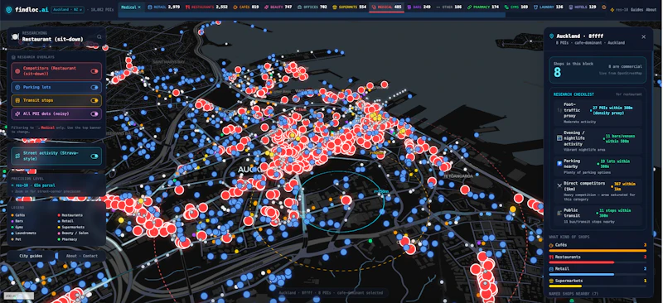This screenshot has height=303, width=663.
Task: Open the About link in header
Action: click(651, 9)
